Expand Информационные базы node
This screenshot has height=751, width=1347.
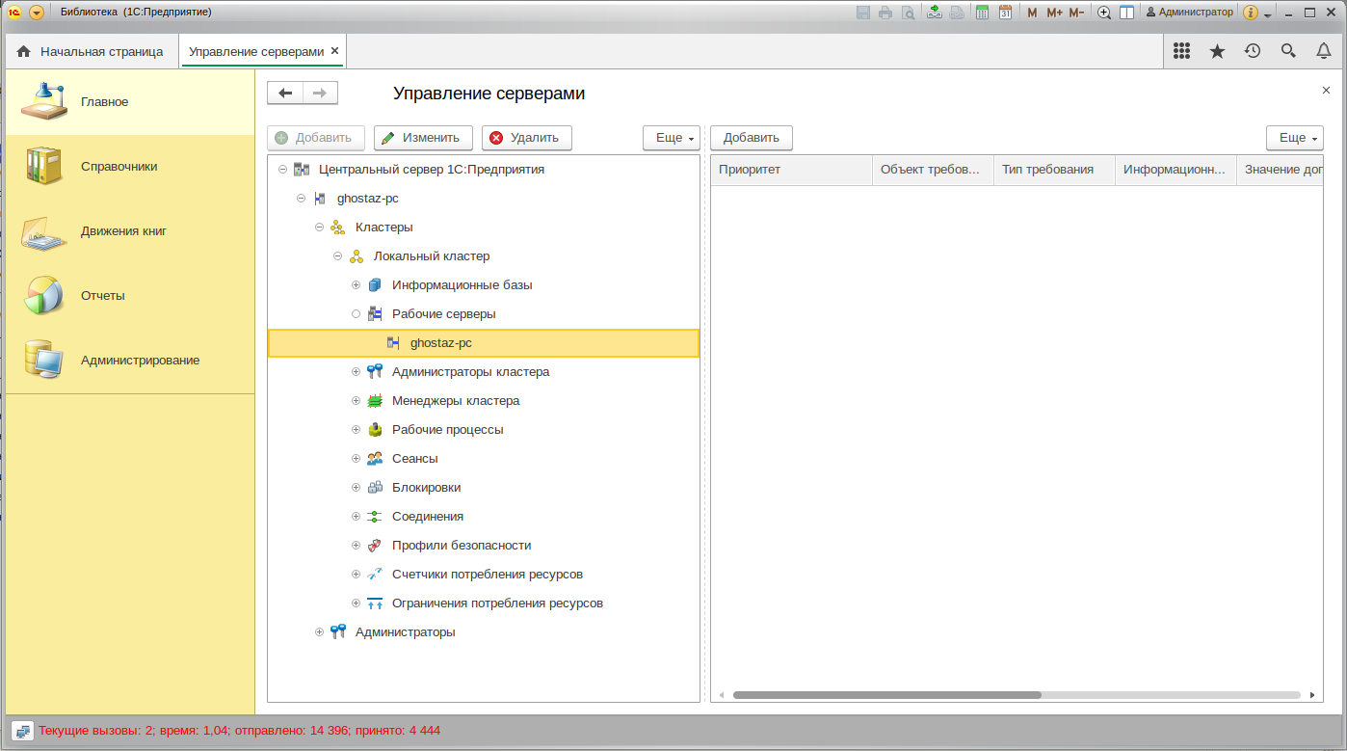coord(356,285)
